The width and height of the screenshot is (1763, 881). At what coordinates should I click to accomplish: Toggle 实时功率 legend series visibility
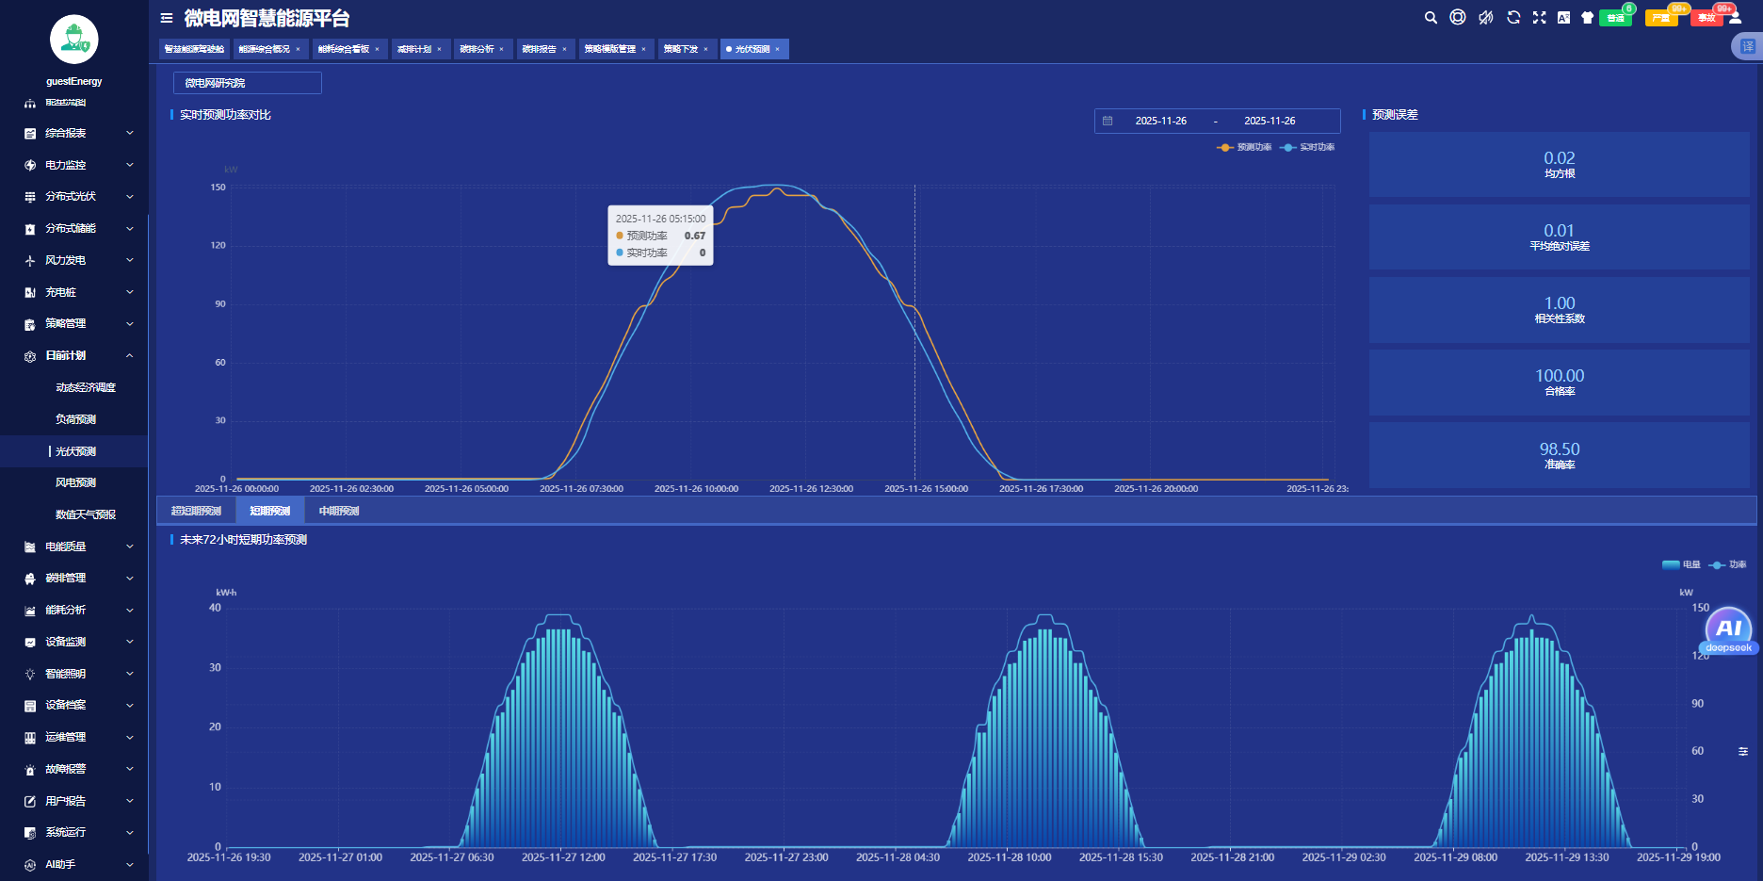click(x=1307, y=148)
